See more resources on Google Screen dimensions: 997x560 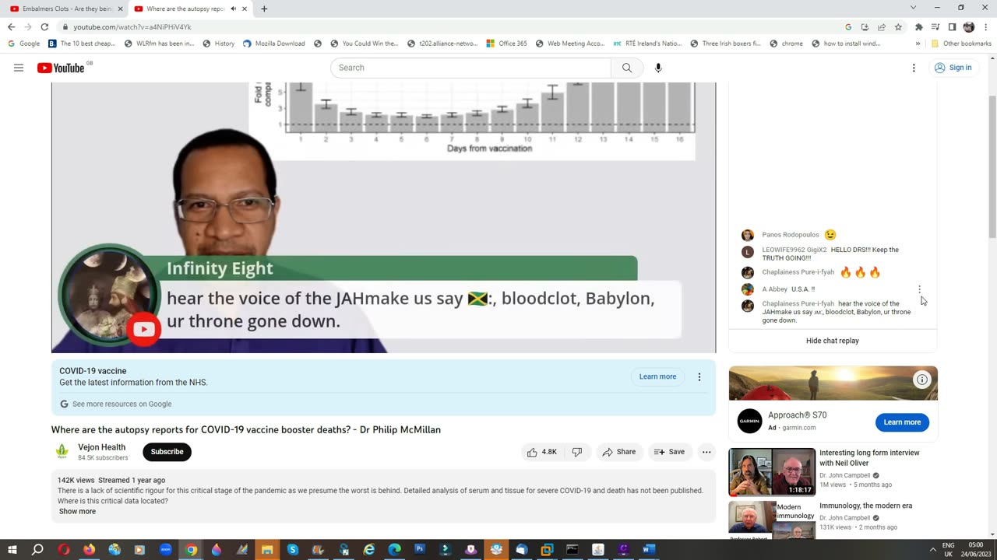[x=116, y=404]
